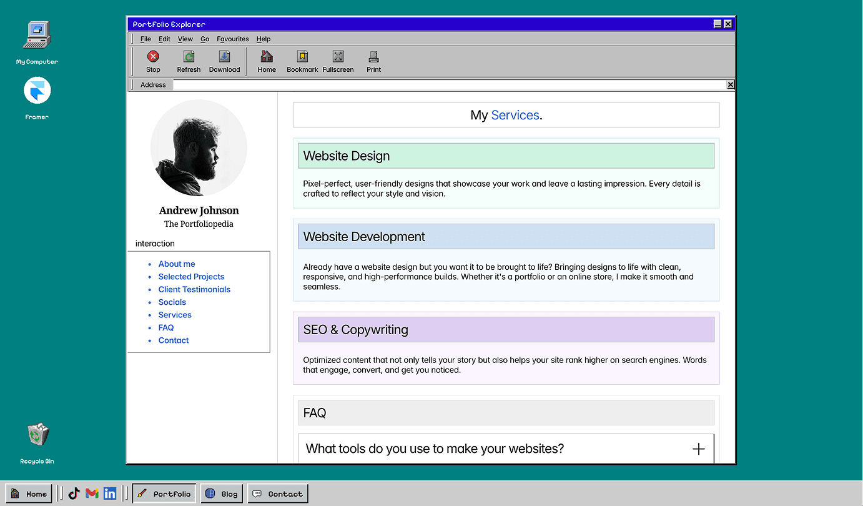863x506 pixels.
Task: Open the Contact sidebar link
Action: pos(174,340)
